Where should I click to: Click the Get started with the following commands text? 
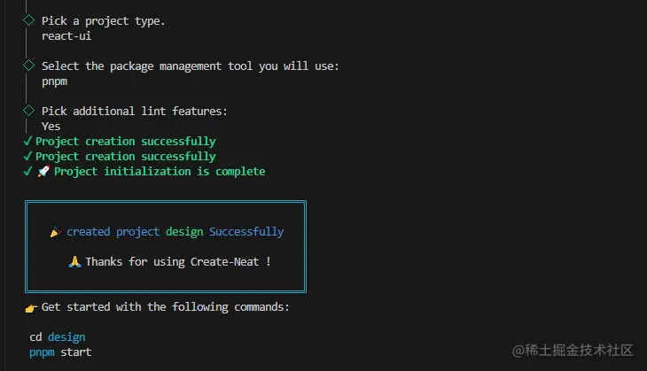(x=165, y=307)
